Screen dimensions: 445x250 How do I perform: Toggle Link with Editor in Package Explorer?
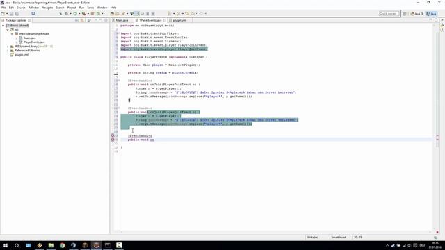[82, 20]
